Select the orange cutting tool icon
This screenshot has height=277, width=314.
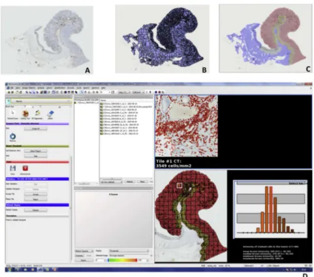pos(25,113)
